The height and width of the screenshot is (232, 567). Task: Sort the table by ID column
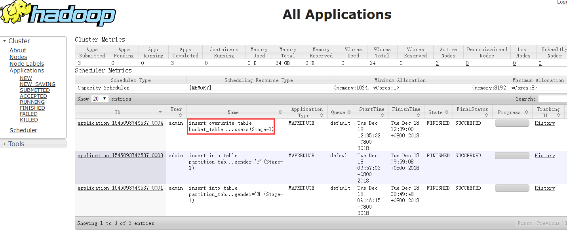[120, 112]
